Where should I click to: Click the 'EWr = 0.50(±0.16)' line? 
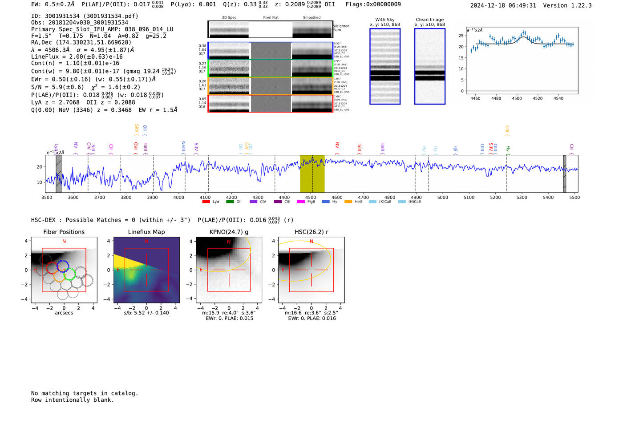[x=93, y=79]
